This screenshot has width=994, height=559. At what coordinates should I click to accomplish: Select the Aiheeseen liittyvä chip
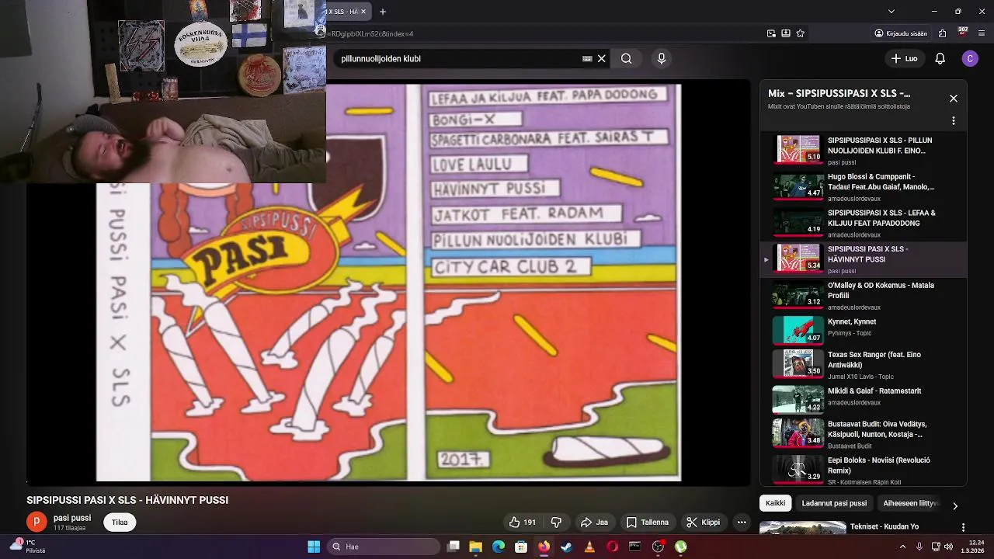tap(911, 503)
